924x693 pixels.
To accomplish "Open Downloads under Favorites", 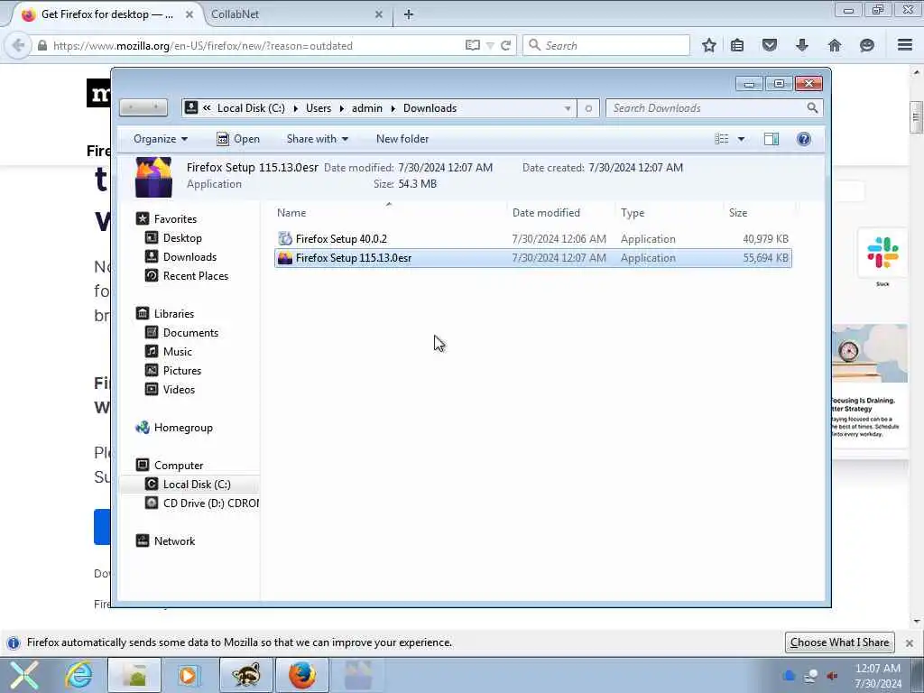I will coord(189,257).
